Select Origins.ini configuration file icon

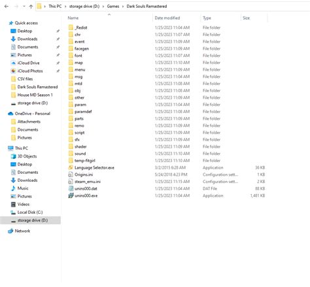pyautogui.click(x=71, y=175)
